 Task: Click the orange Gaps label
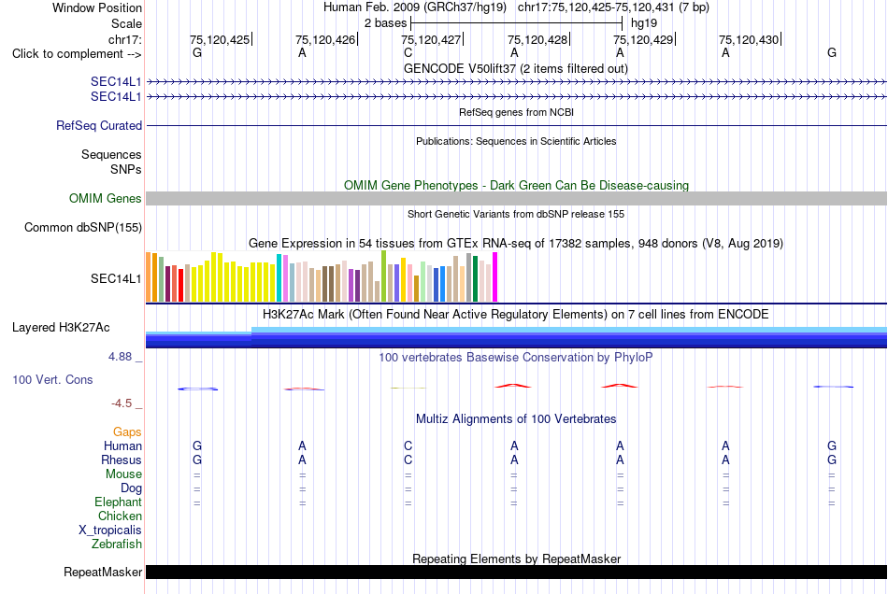click(x=127, y=432)
